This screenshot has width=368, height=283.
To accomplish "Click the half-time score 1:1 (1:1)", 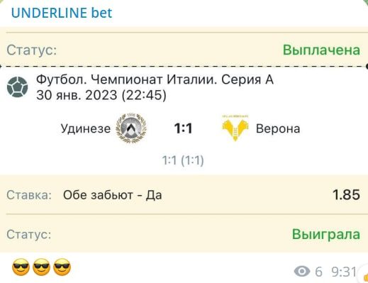I will (x=183, y=160).
